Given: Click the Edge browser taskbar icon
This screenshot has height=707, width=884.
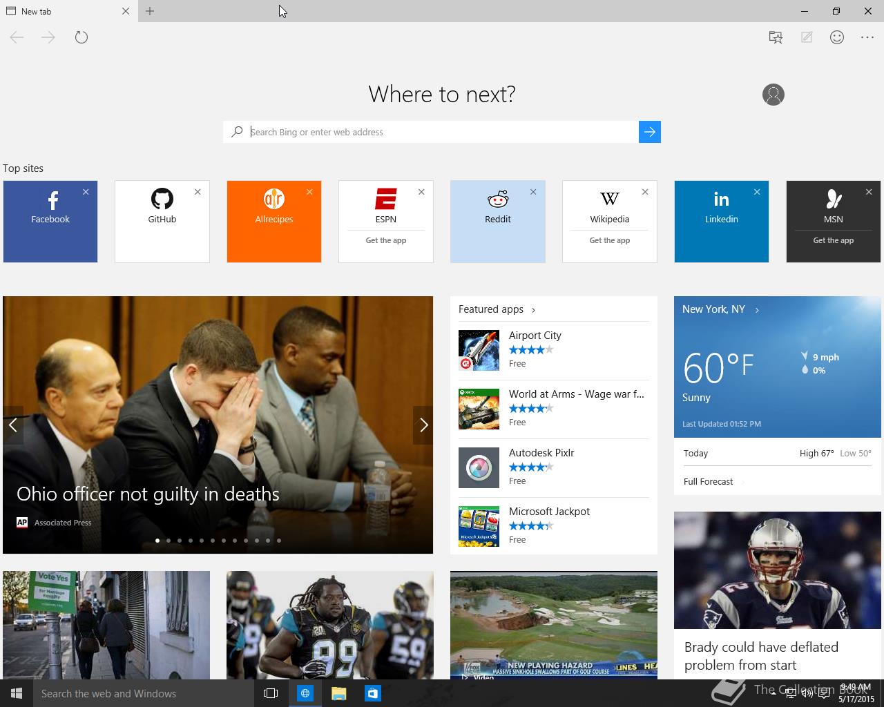Looking at the screenshot, I should (x=305, y=693).
